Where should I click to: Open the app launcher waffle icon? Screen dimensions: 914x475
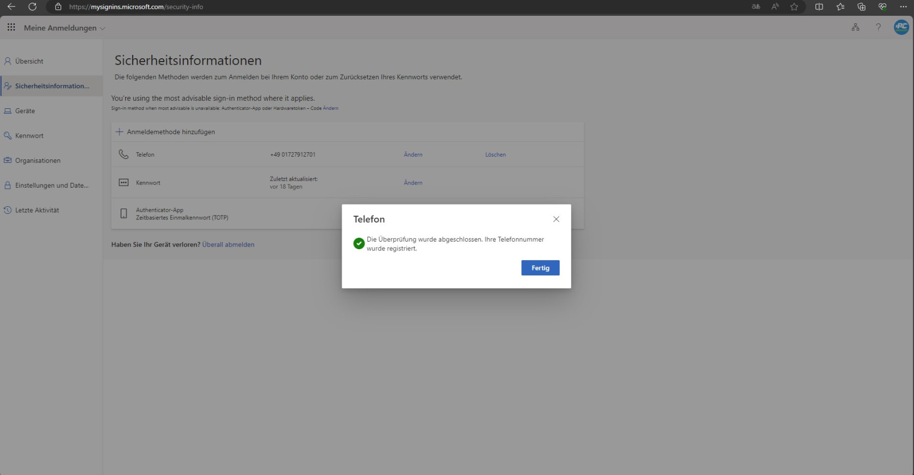(11, 27)
